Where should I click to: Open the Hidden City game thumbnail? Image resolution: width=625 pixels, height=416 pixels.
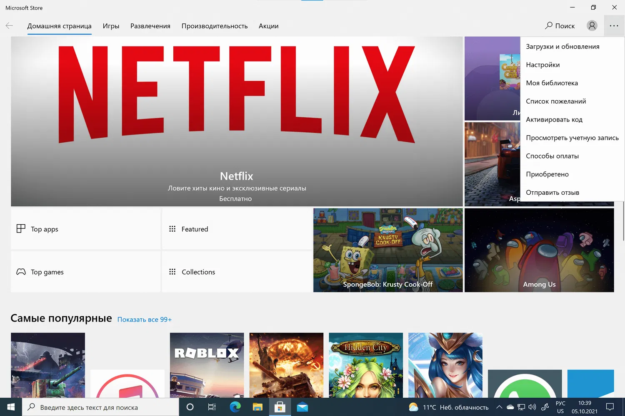[x=366, y=365]
